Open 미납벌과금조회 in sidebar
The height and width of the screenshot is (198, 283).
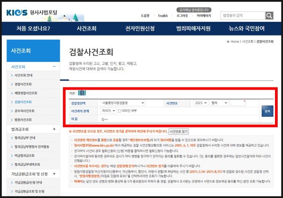point(24,156)
